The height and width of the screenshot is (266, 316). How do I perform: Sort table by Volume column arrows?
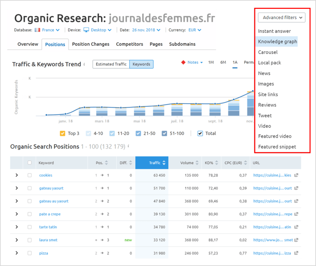pos(197,163)
